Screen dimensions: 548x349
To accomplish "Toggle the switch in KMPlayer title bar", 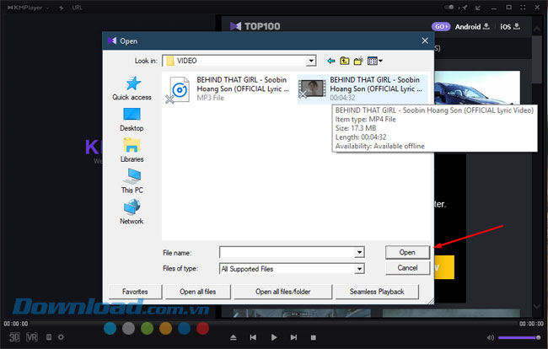I will [449, 8].
